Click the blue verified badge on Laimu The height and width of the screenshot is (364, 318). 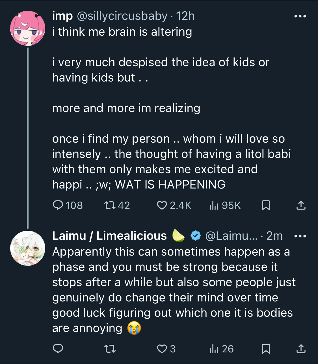coord(195,236)
